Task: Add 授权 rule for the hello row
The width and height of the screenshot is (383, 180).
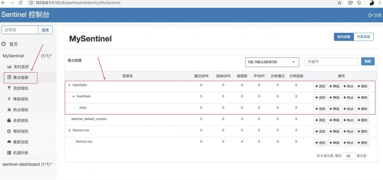Action: [362, 109]
